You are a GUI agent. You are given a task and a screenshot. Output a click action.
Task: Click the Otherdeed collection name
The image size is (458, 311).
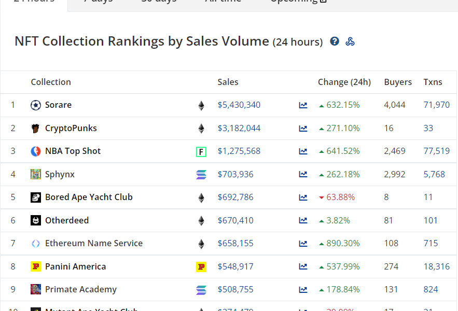coord(67,220)
